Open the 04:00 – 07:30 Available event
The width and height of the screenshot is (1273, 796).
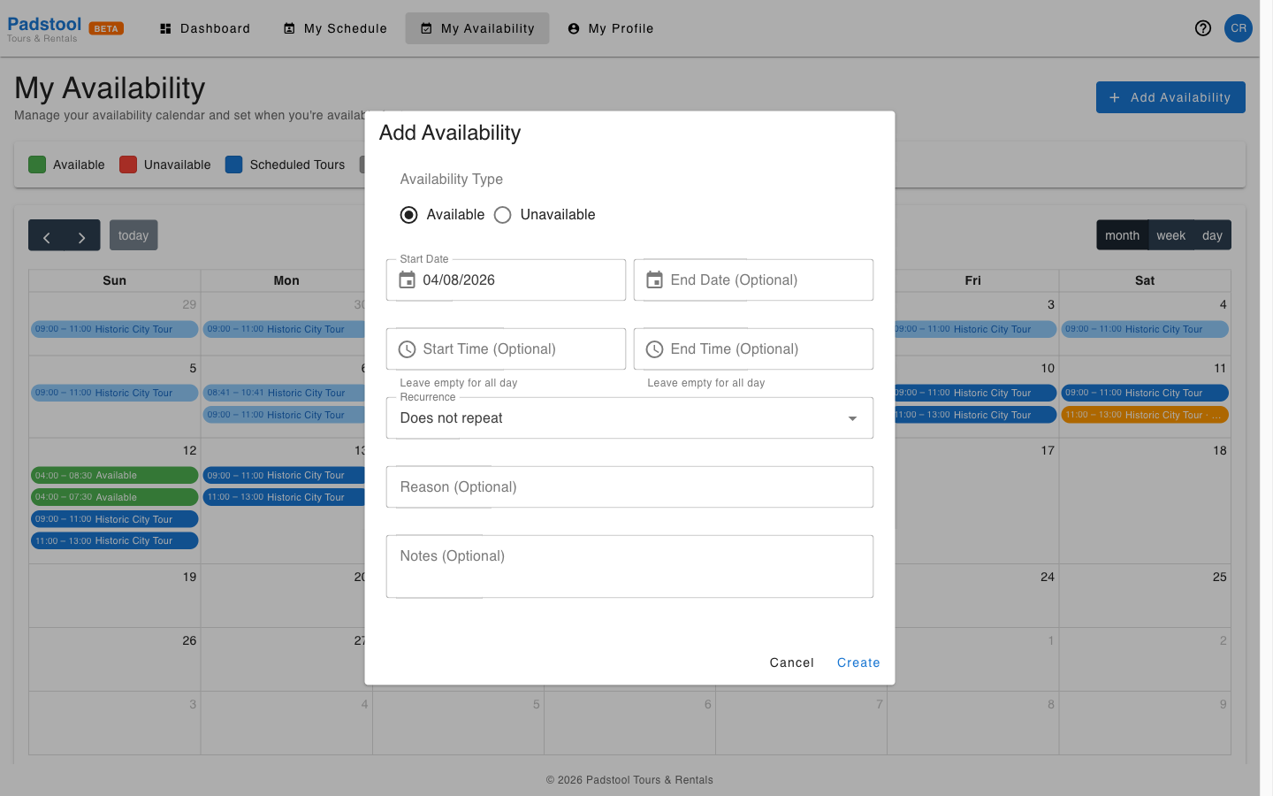tap(114, 497)
